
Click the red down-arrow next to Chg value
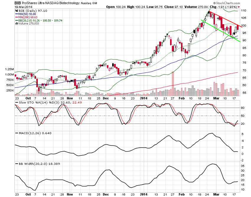239,7
